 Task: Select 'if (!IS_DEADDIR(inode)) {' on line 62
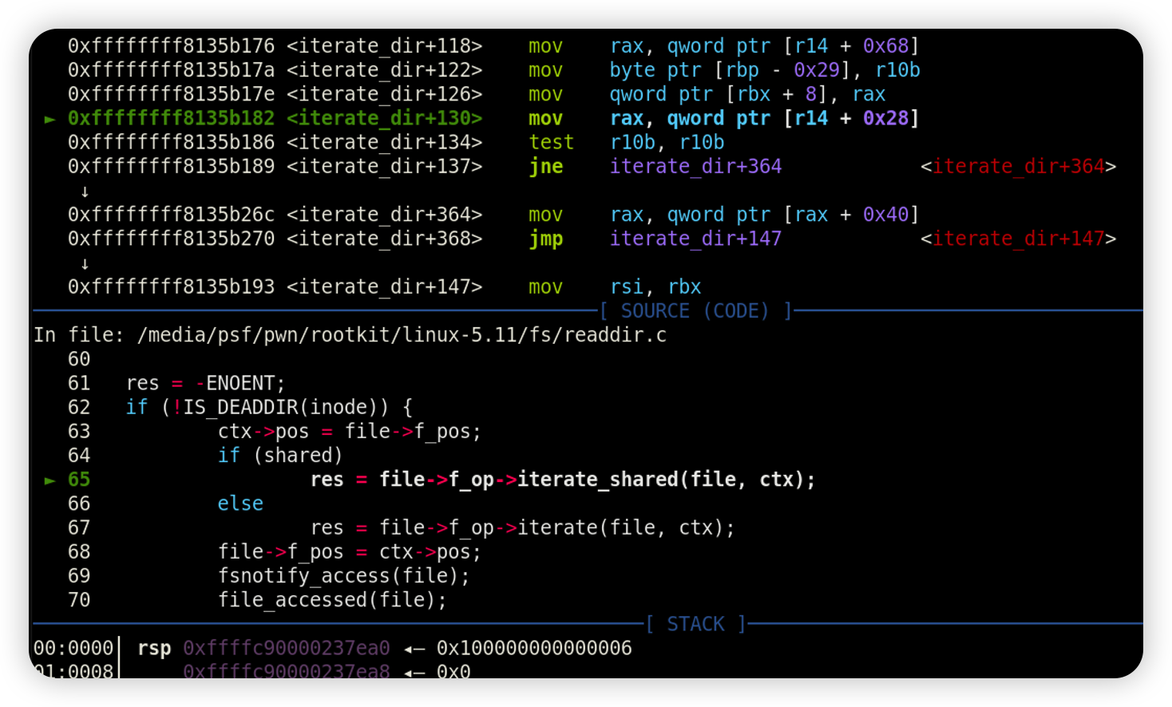(x=269, y=407)
